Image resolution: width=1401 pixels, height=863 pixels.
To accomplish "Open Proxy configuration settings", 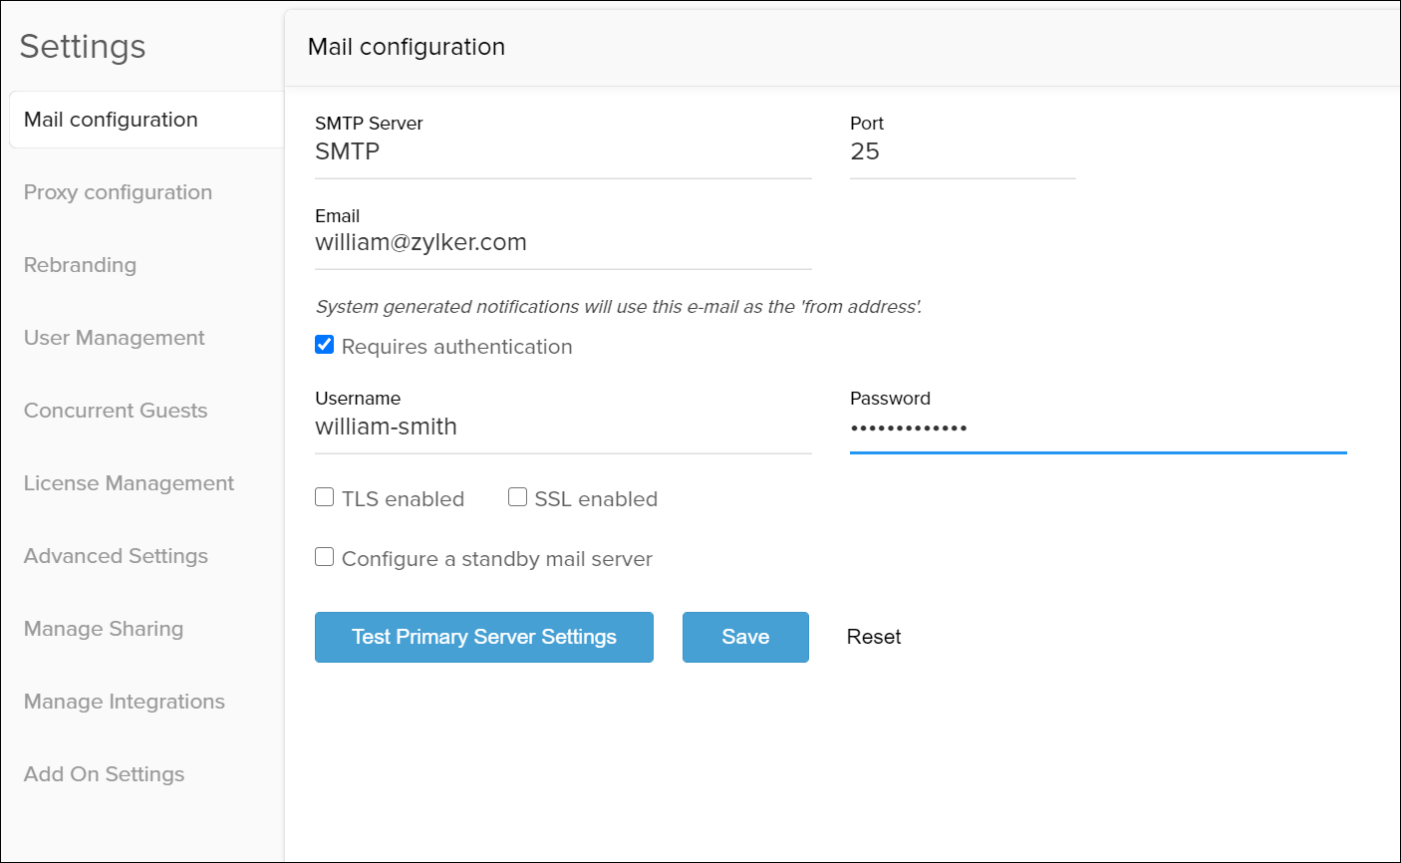I will tap(118, 191).
